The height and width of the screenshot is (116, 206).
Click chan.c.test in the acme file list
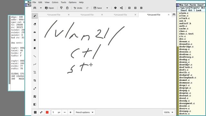tap(186, 34)
